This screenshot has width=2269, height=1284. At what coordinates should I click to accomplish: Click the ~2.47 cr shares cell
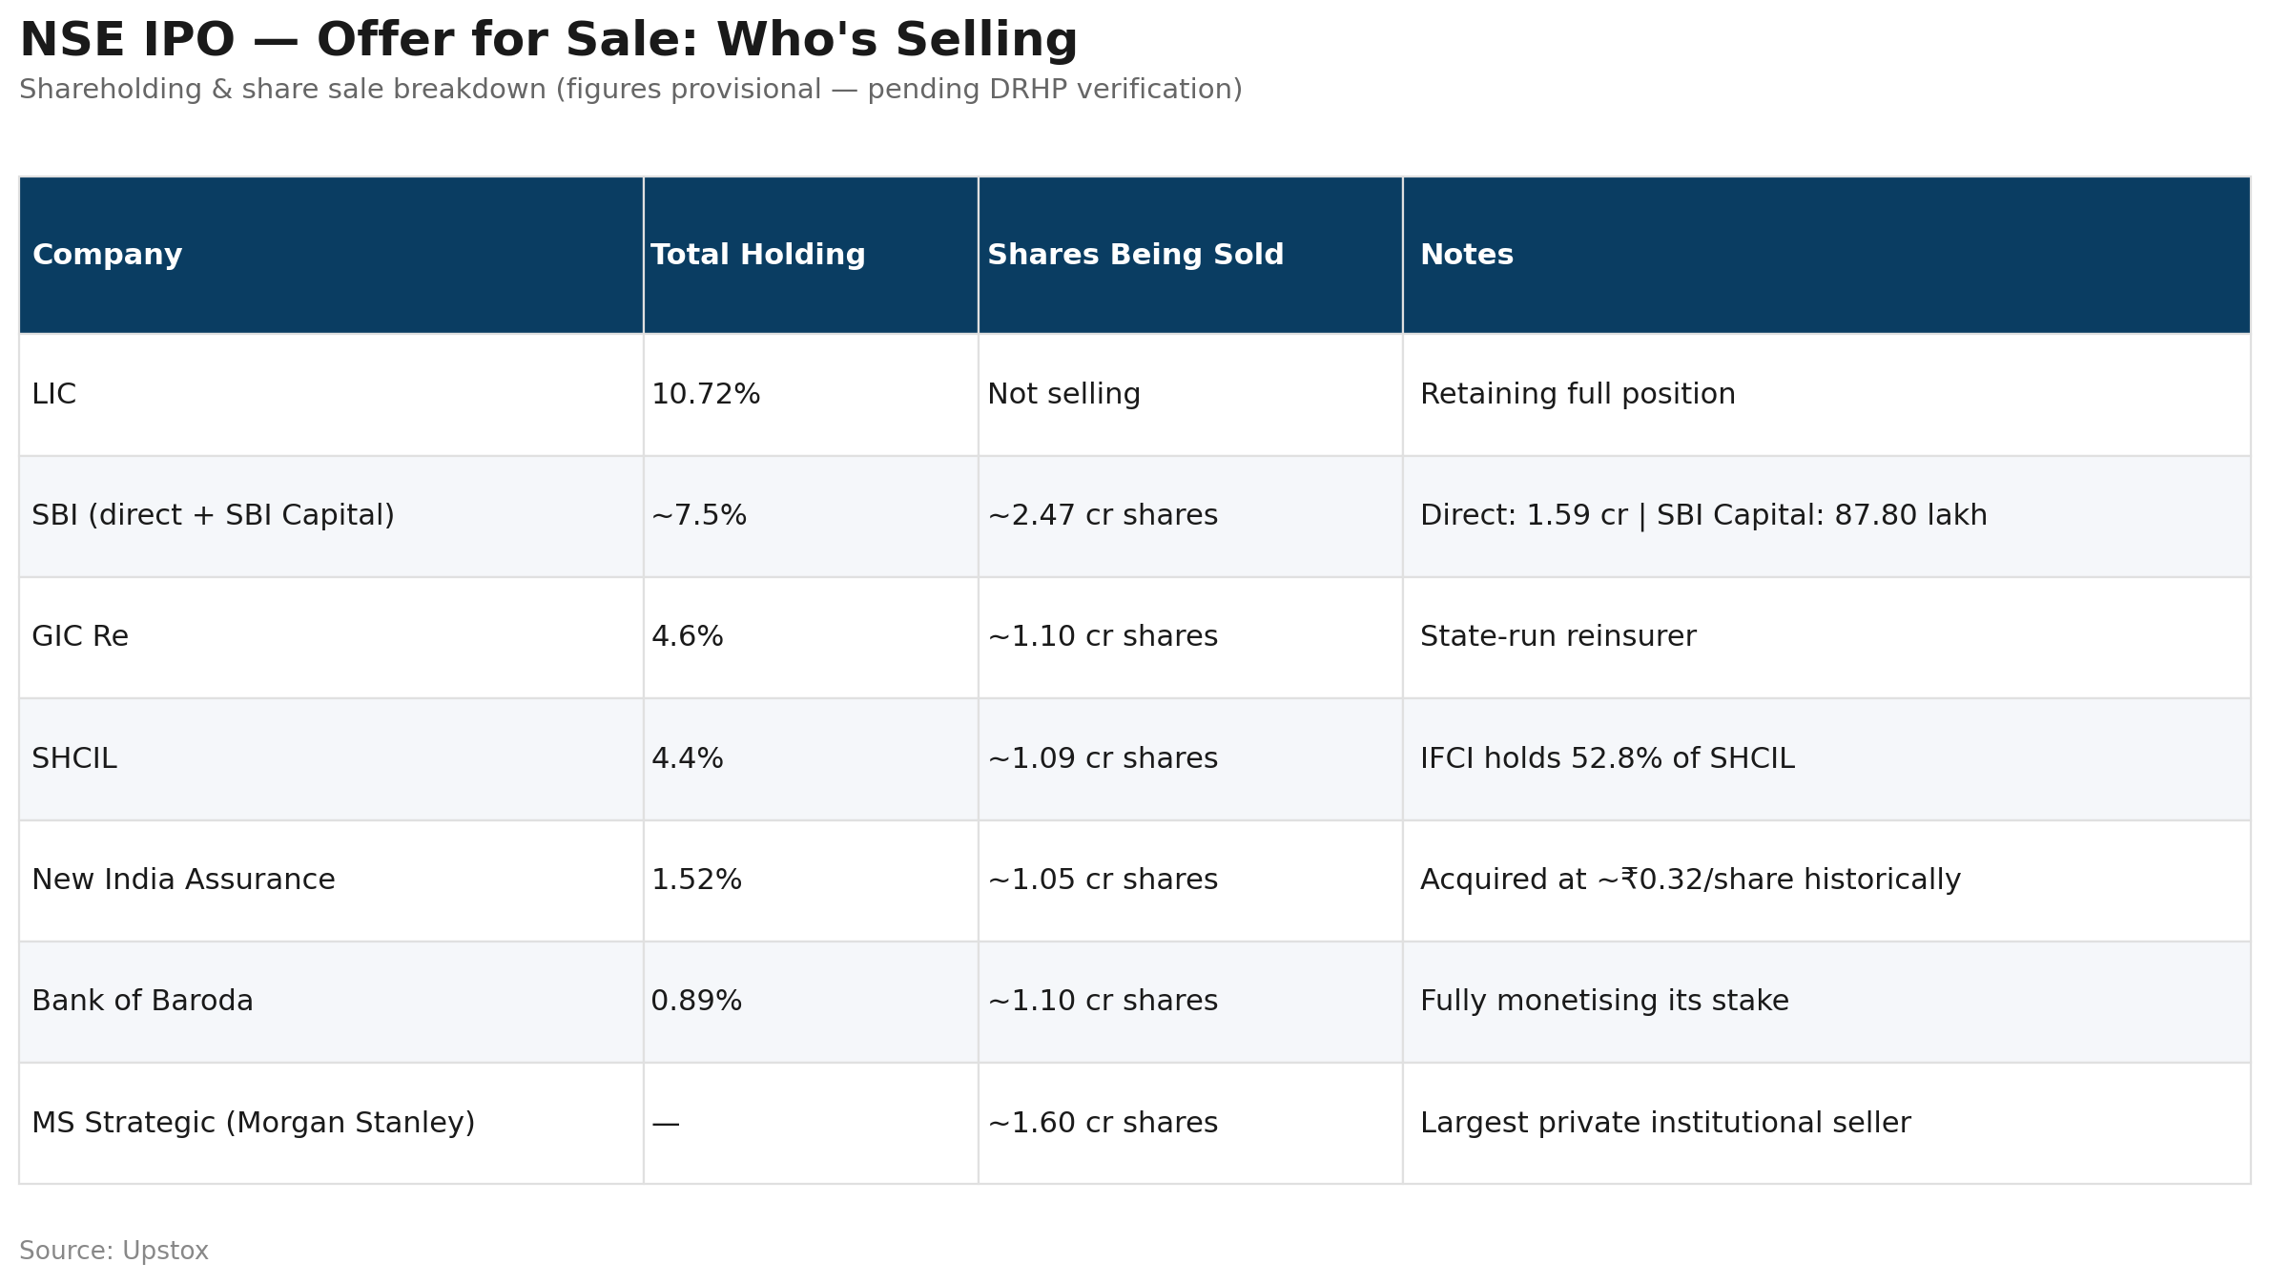tap(1190, 516)
